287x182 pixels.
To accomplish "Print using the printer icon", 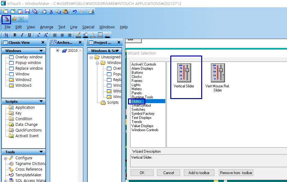I will point(91,12).
